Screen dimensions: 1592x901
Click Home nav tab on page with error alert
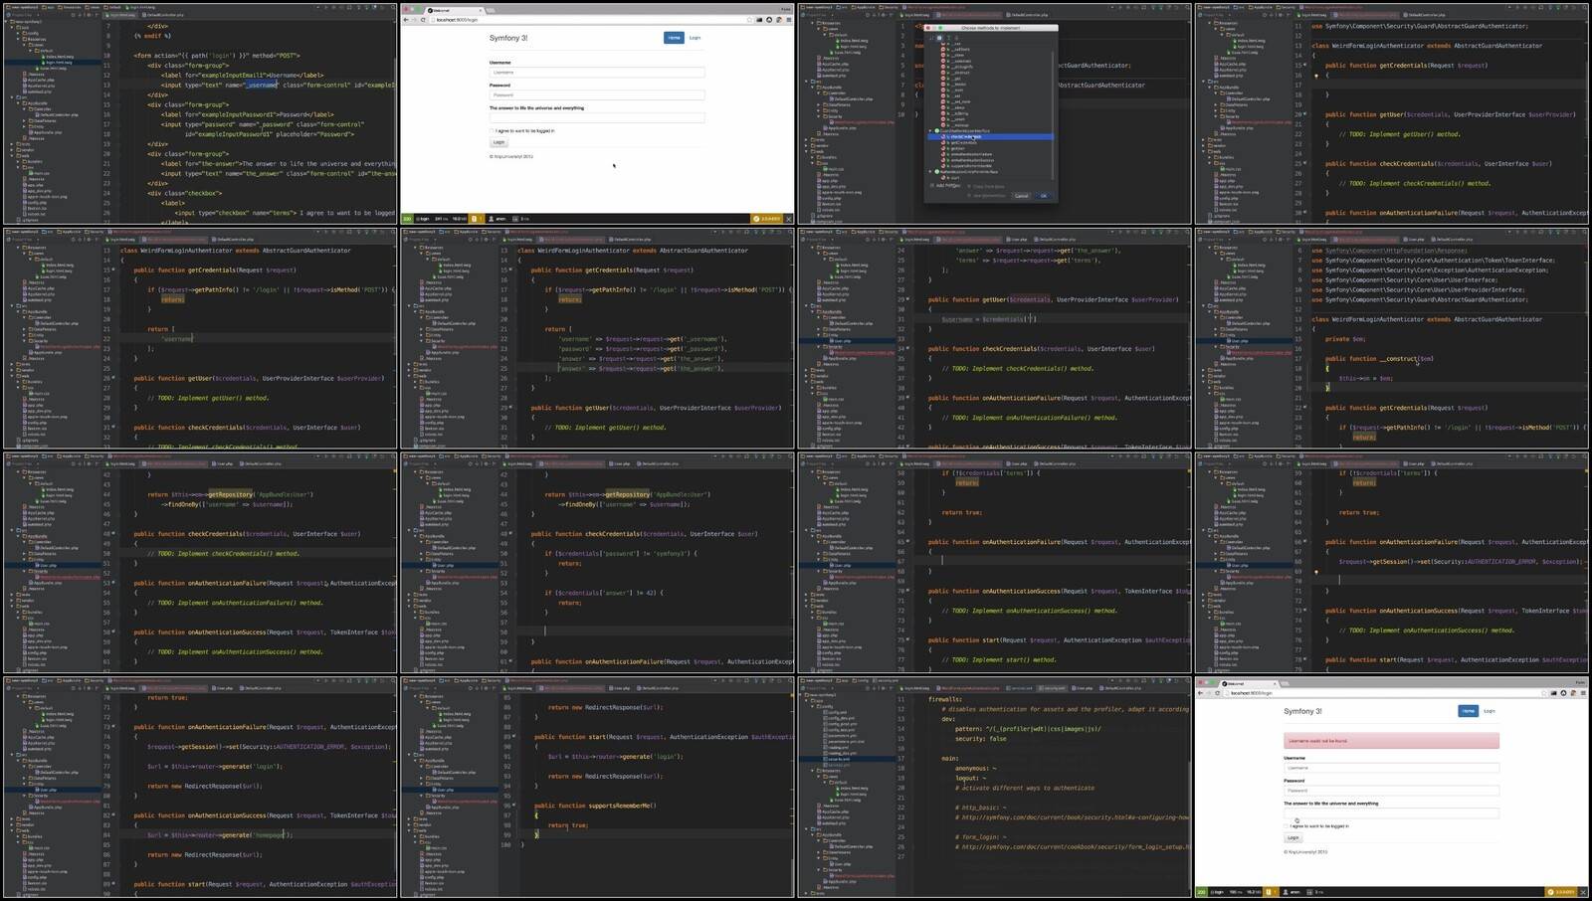pos(1468,711)
